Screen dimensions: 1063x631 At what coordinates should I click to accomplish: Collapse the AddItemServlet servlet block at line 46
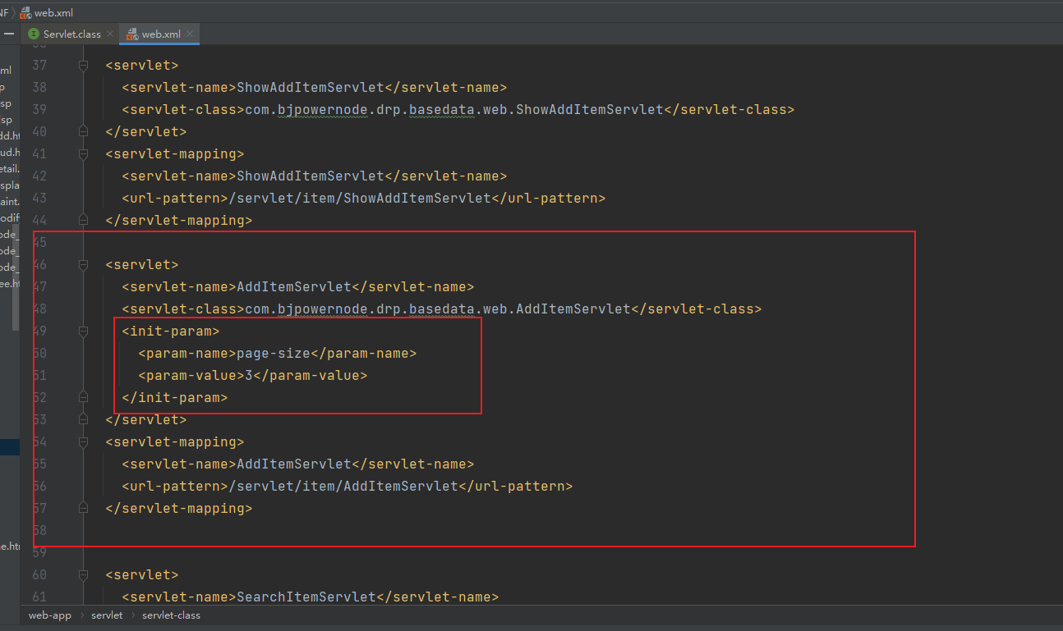83,265
